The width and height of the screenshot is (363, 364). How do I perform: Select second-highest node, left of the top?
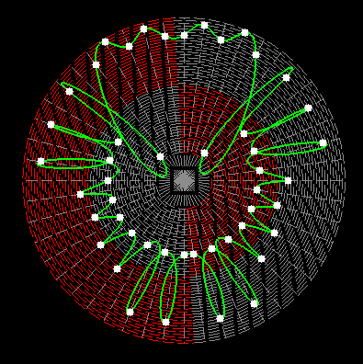point(143,29)
